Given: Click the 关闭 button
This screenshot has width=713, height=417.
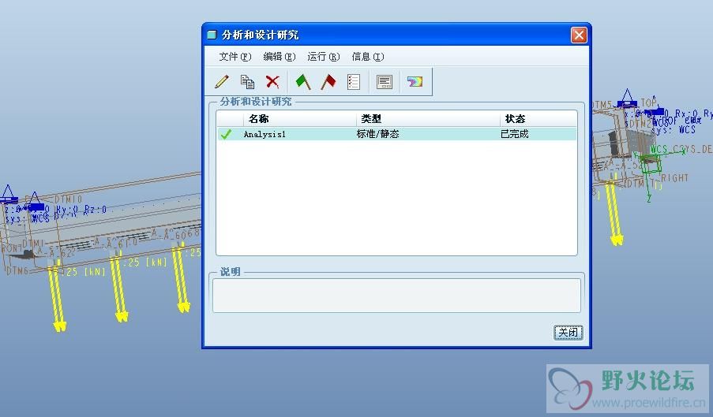Looking at the screenshot, I should coord(568,333).
